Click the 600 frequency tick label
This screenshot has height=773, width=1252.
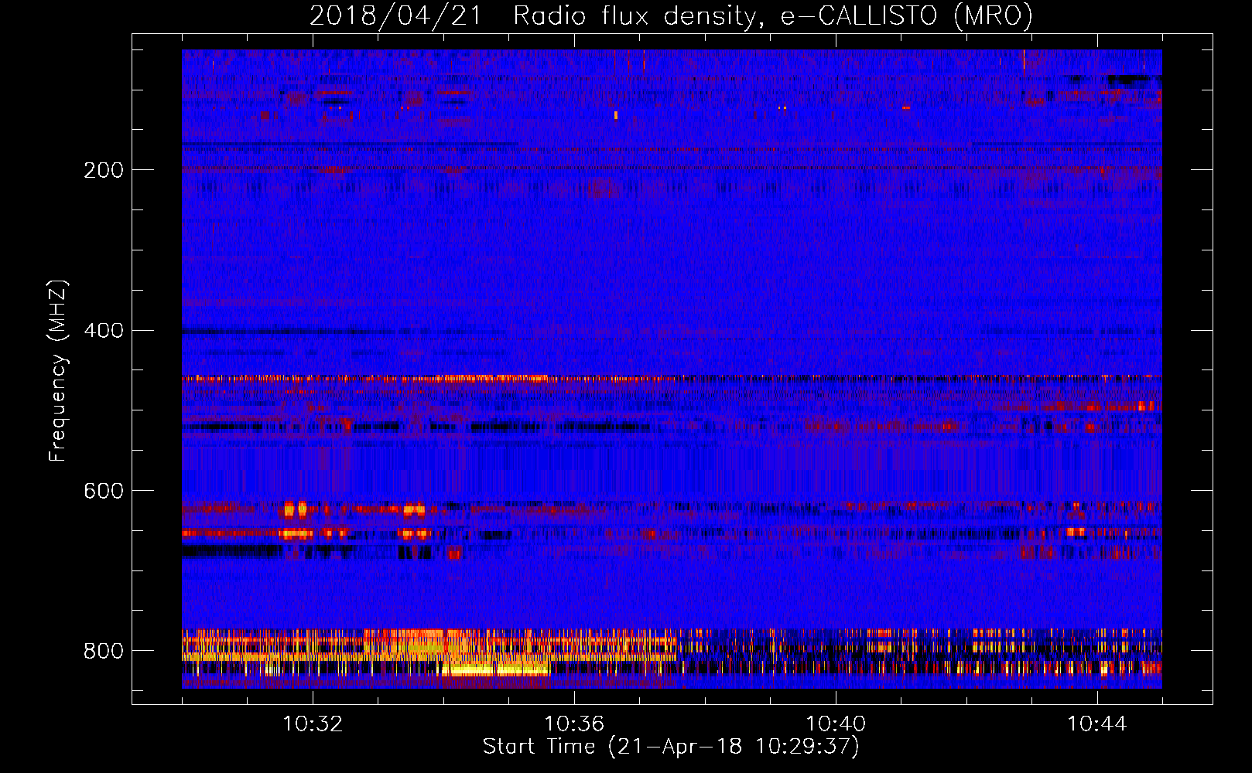(104, 491)
